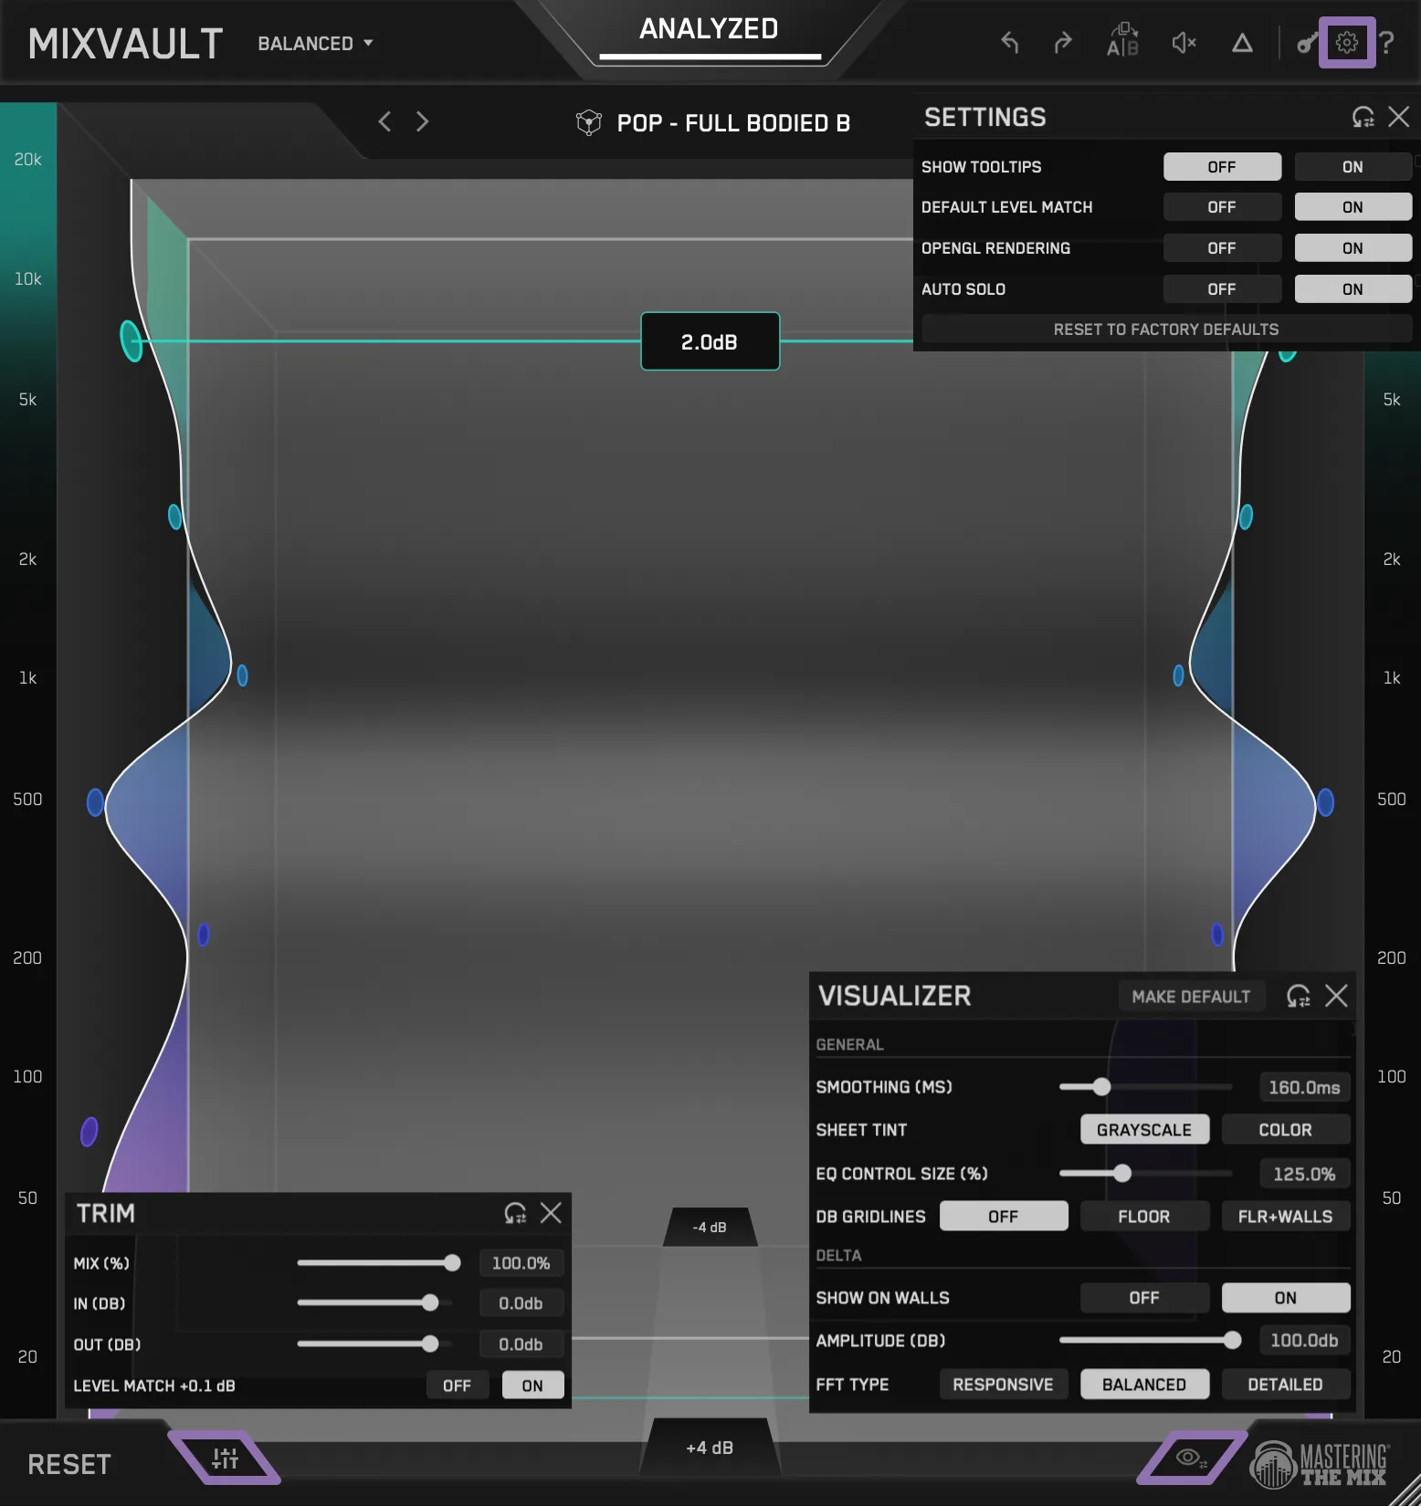Click MAKE DEFAULT in Visualizer

(x=1191, y=997)
